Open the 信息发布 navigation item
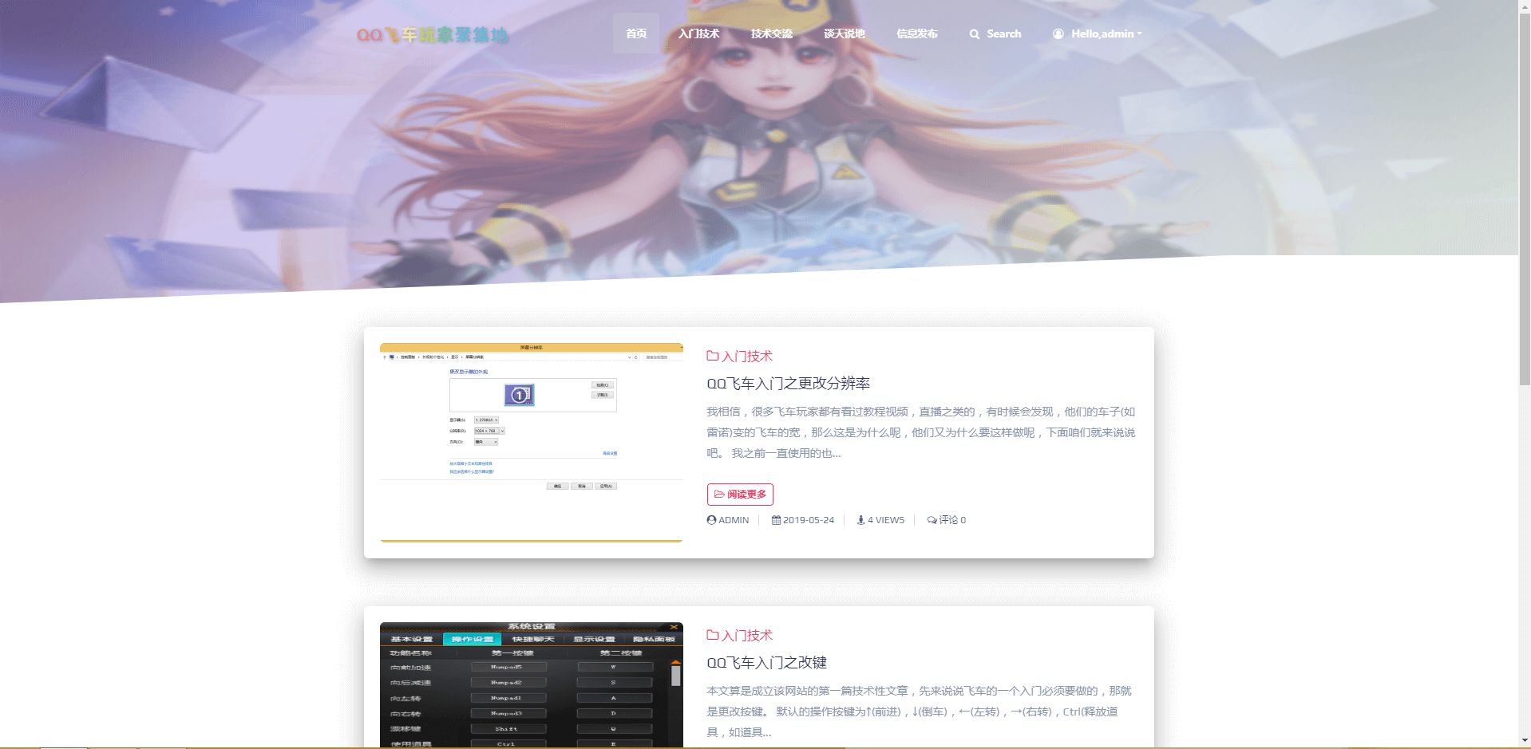The image size is (1531, 749). (916, 34)
